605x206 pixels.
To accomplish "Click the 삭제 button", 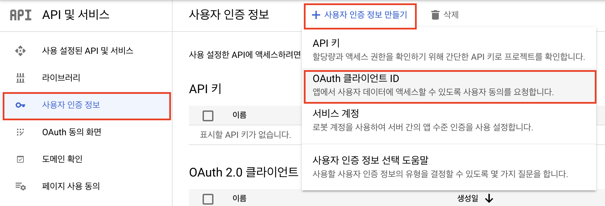I will click(x=445, y=15).
